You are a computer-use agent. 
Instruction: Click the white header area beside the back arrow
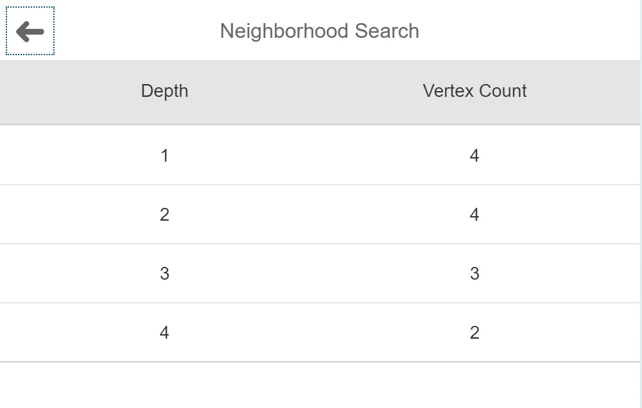click(128, 31)
